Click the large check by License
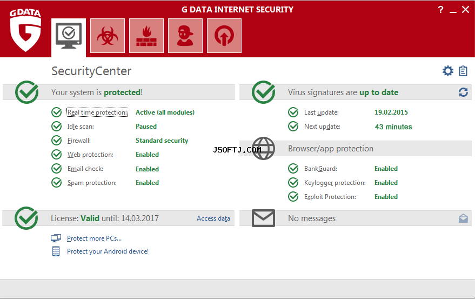The width and height of the screenshot is (475, 299). click(x=26, y=218)
